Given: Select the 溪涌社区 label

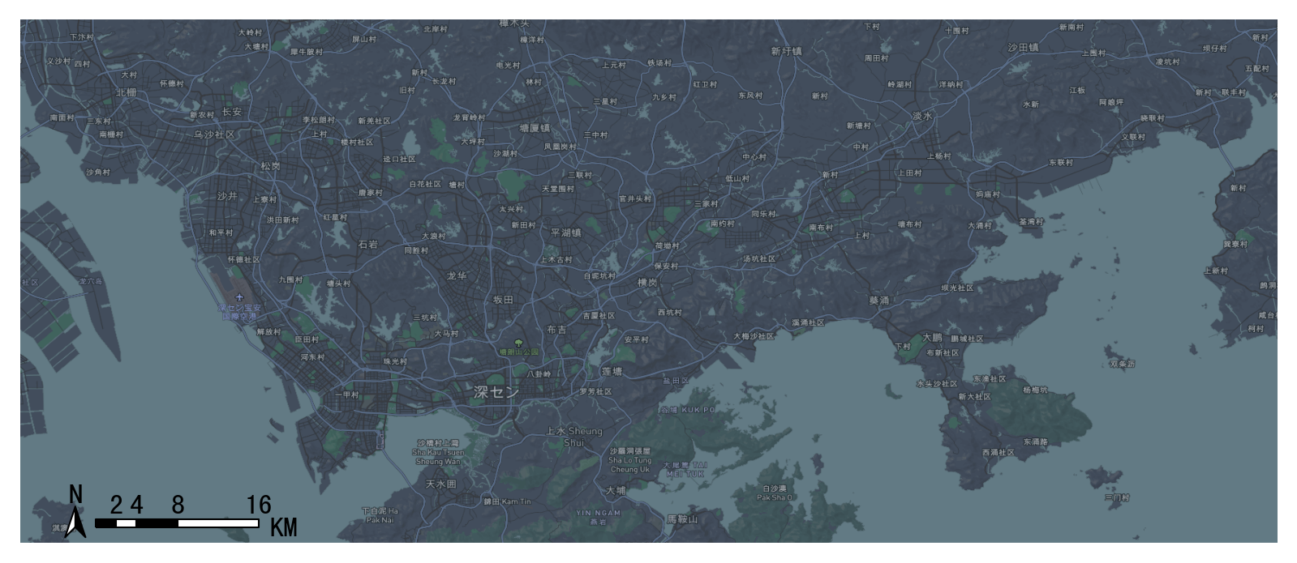Looking at the screenshot, I should (x=808, y=322).
